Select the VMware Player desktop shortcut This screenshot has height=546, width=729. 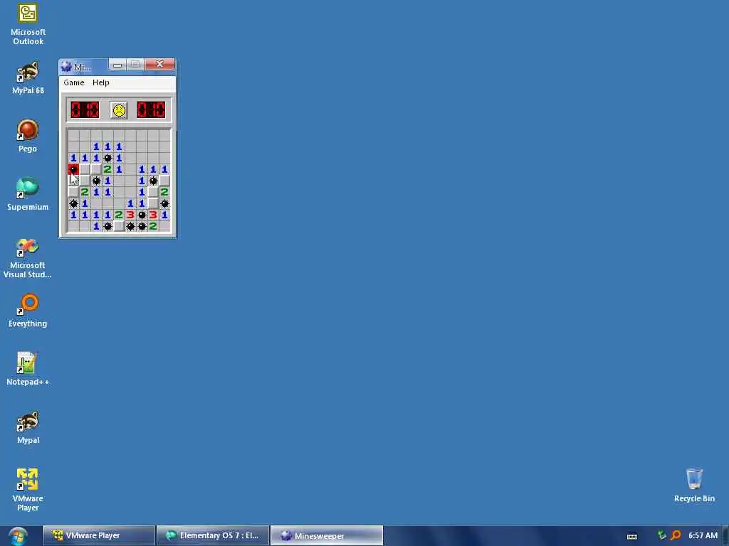[28, 491]
